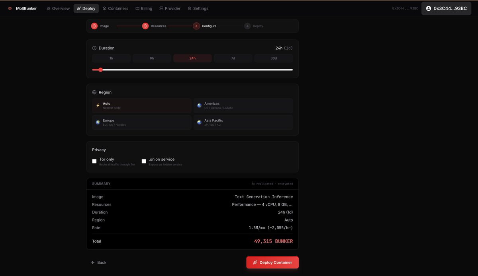
Task: Click the 49,315 BUNKER total
Action: click(x=273, y=241)
